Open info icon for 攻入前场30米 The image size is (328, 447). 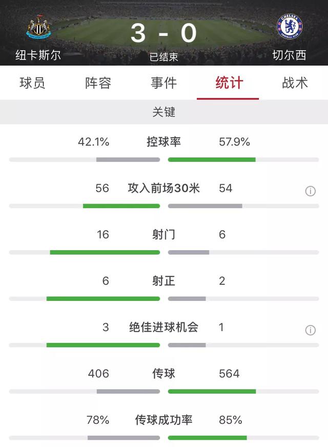310,191
